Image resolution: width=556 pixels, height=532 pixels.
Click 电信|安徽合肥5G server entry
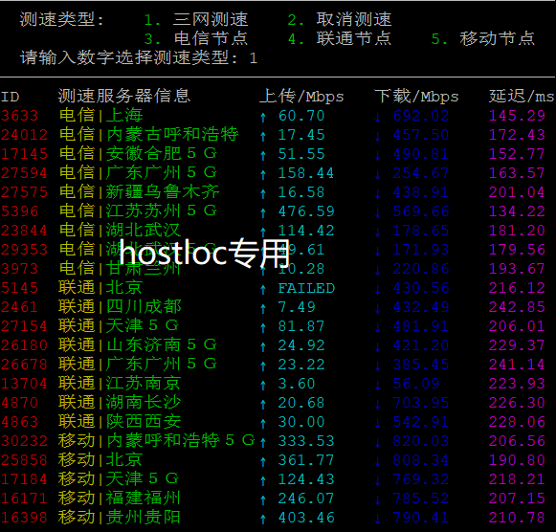coord(138,154)
